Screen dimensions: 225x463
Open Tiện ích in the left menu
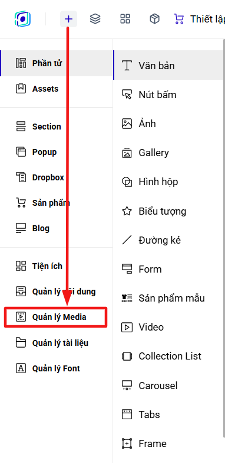pos(57,266)
